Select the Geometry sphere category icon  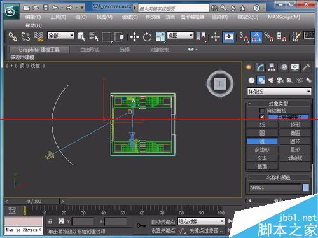[251, 80]
